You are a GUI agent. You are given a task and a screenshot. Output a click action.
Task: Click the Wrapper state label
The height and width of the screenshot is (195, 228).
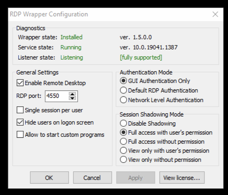[38, 37]
